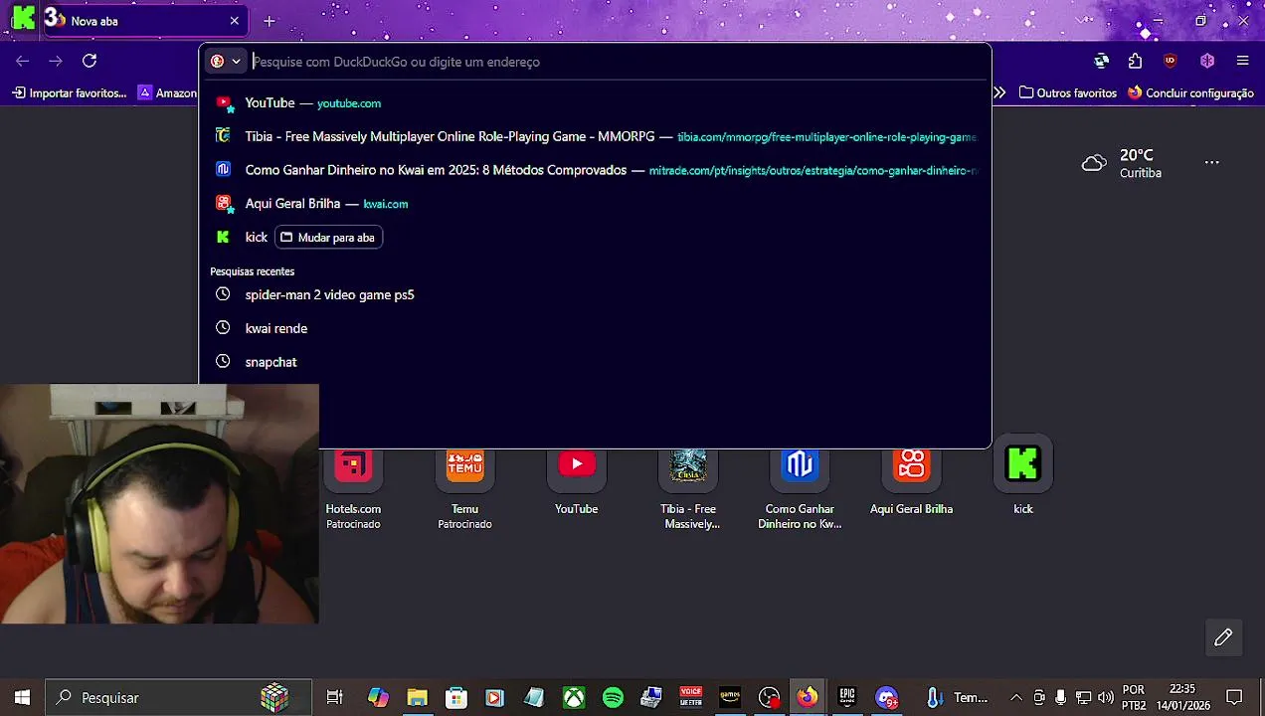Image resolution: width=1265 pixels, height=716 pixels.
Task: Open the Outros favoritos bookmarks folder
Action: tap(1068, 92)
